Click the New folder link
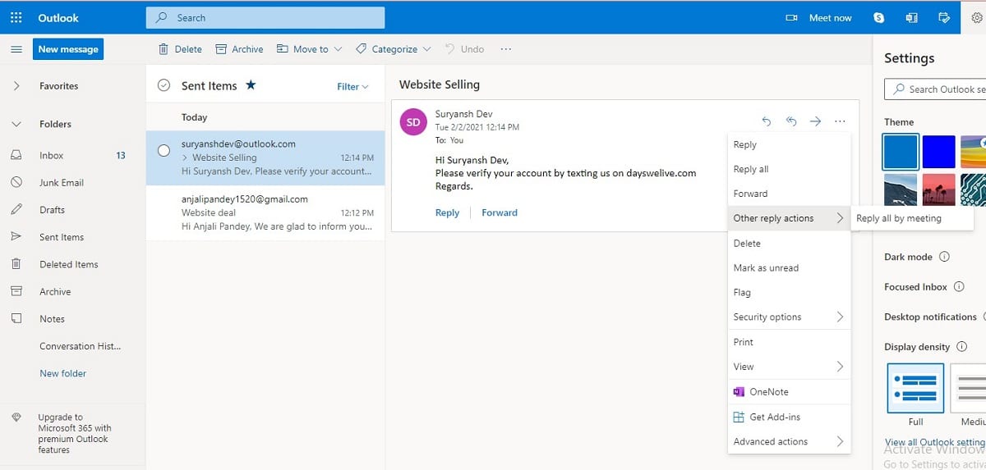Image resolution: width=986 pixels, height=470 pixels. coord(63,373)
